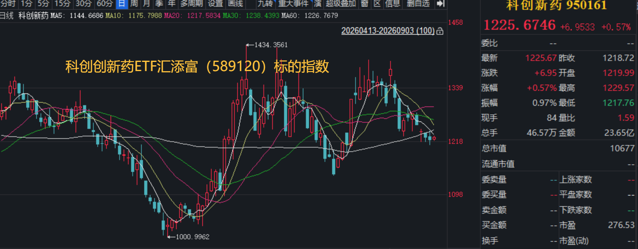638x249 pixels.
Task: Click the 1098 price axis label
Action: click(x=456, y=195)
